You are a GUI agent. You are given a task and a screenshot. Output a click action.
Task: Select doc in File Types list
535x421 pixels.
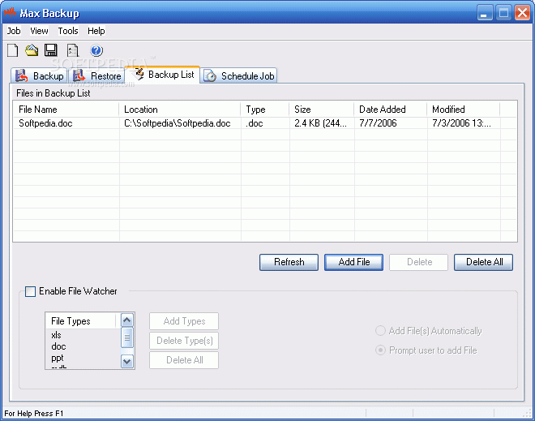click(58, 346)
